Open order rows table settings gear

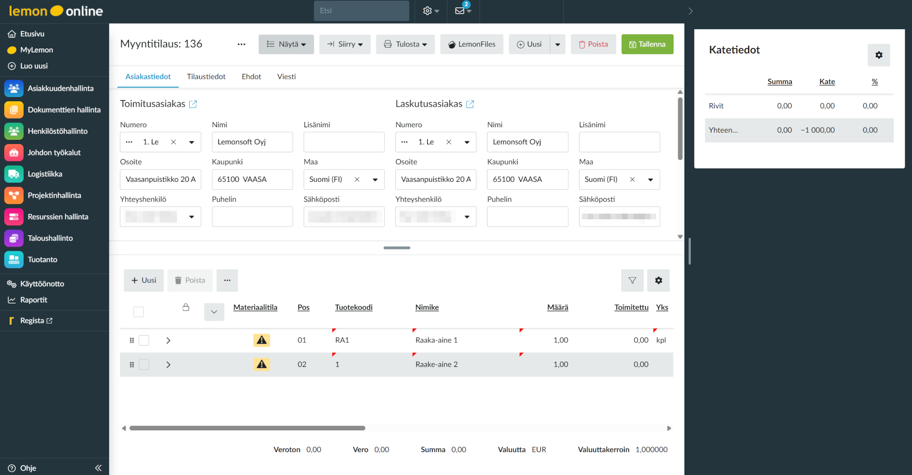click(658, 280)
